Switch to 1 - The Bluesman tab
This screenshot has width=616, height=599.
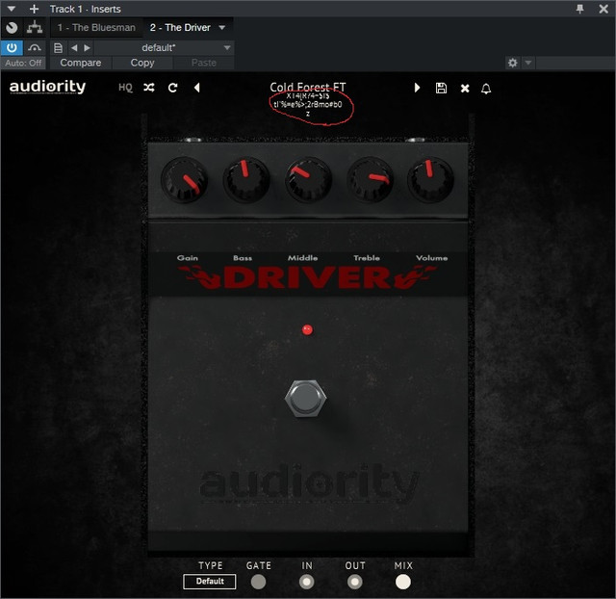[96, 28]
